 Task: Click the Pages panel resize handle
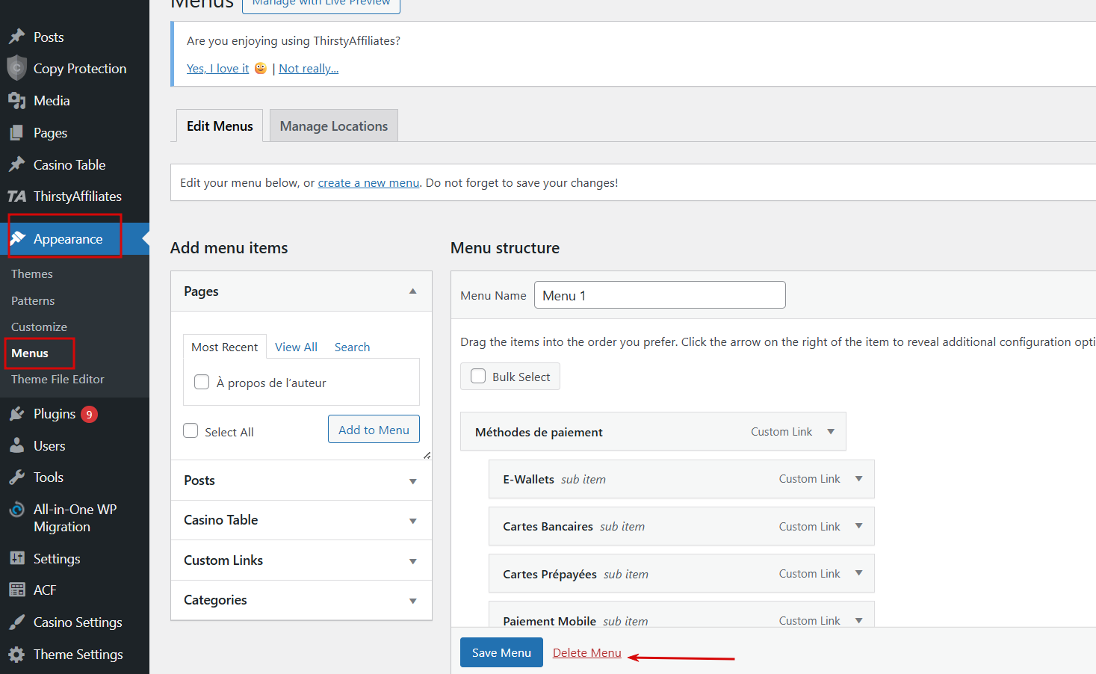click(427, 455)
